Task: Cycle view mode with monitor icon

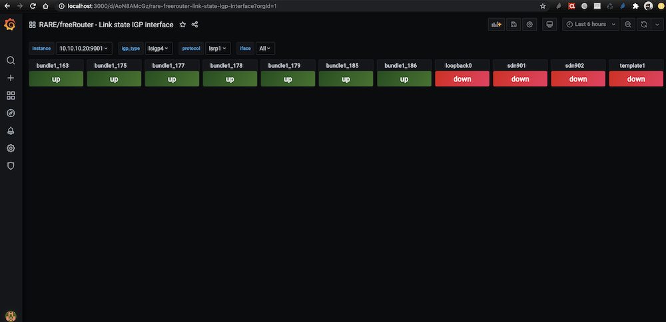Action: 549,25
